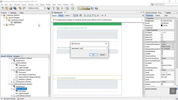The width and height of the screenshot is (178, 100).
Task: Click the Connection Mode icon in designer toolbar
Action: 77,16
